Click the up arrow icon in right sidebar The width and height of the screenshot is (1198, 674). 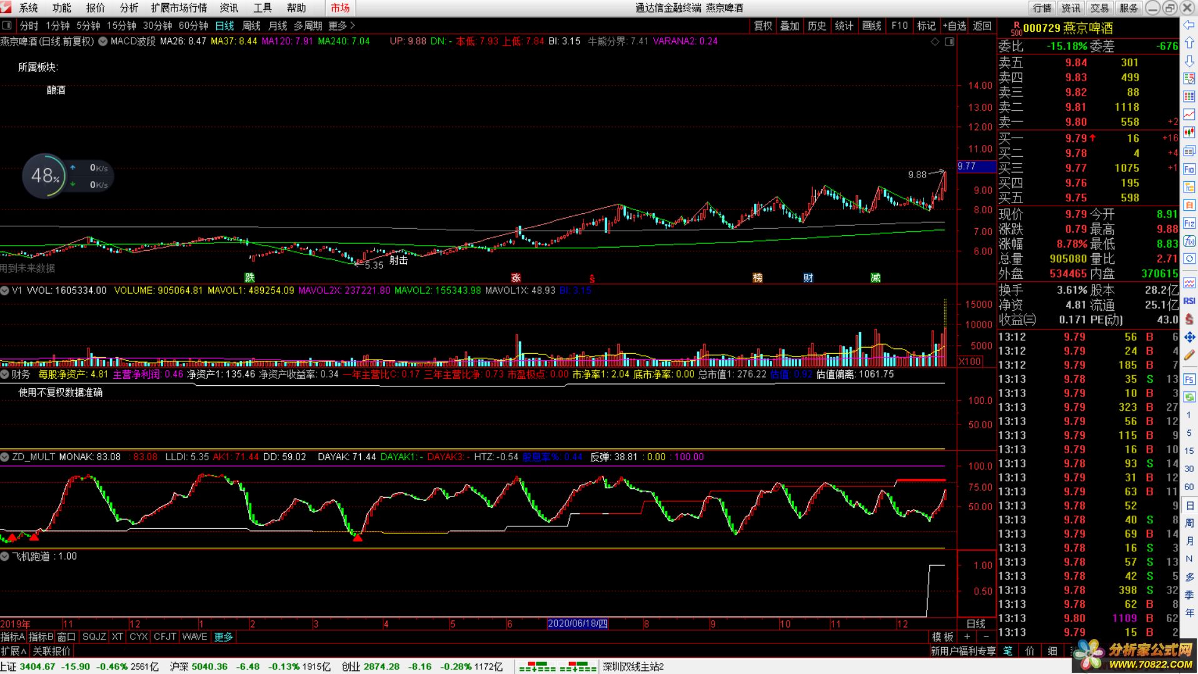tap(1189, 43)
